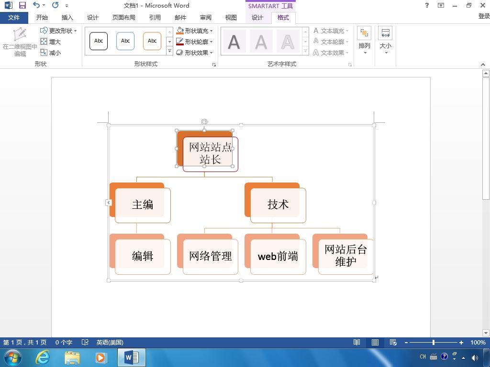
Task: Open the 艺术字样式 dialog launcher
Action: (x=350, y=65)
